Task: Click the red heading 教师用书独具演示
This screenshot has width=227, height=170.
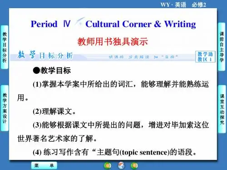Action: 113,42
